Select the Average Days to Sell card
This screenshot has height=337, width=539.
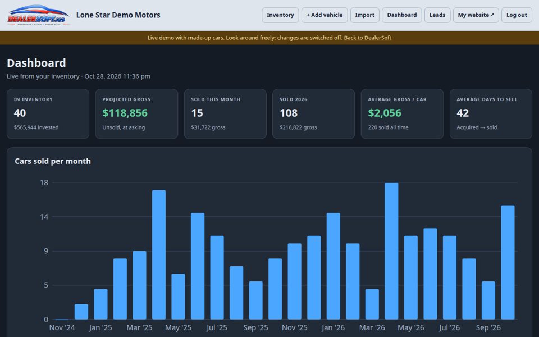pos(491,114)
